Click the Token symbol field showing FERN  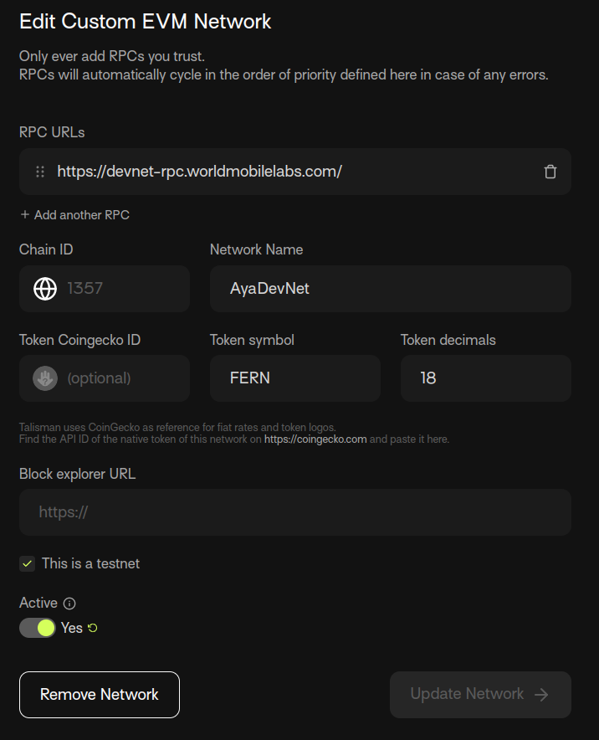click(295, 378)
